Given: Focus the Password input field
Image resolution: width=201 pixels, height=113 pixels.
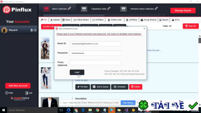Looking at the screenshot, I should [95, 53].
